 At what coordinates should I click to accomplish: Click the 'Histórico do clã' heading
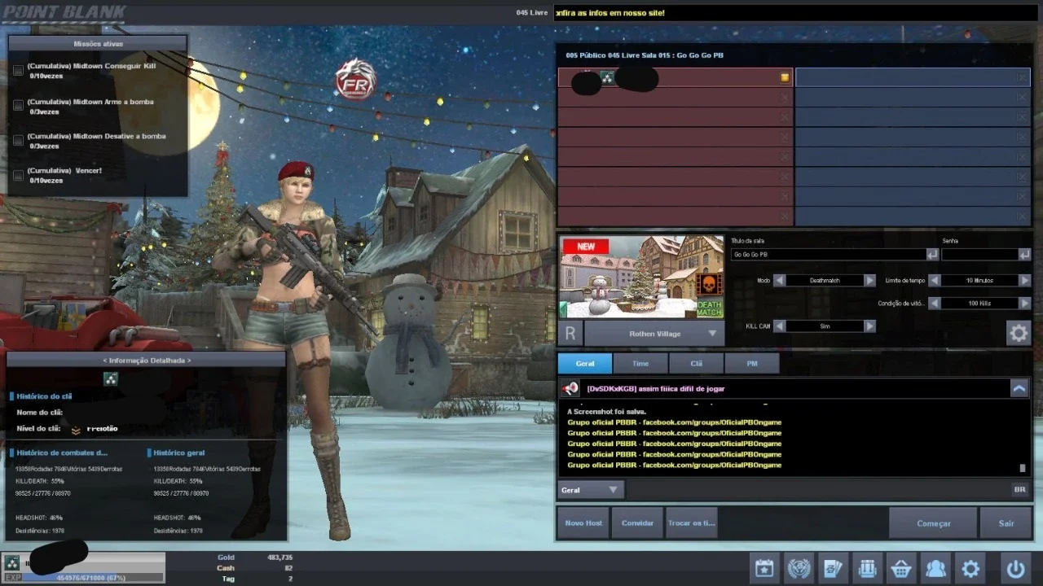coord(44,396)
